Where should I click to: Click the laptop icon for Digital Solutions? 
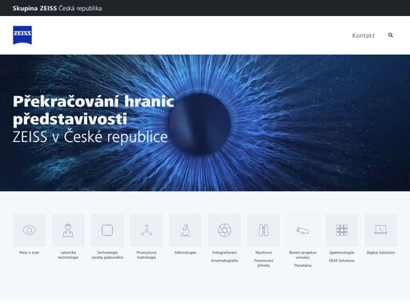(x=380, y=230)
